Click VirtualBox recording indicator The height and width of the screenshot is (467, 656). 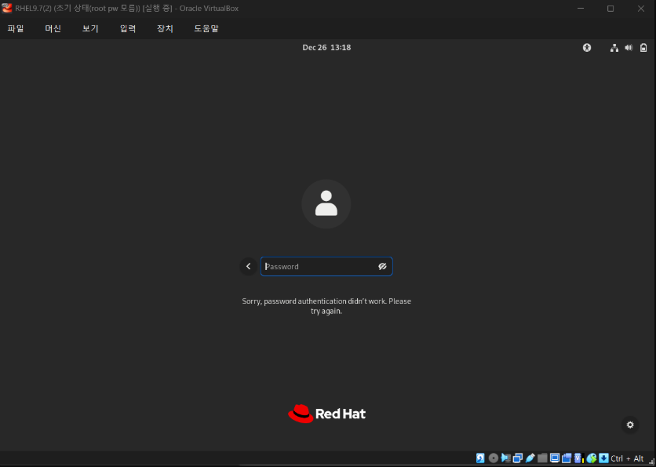(567, 458)
